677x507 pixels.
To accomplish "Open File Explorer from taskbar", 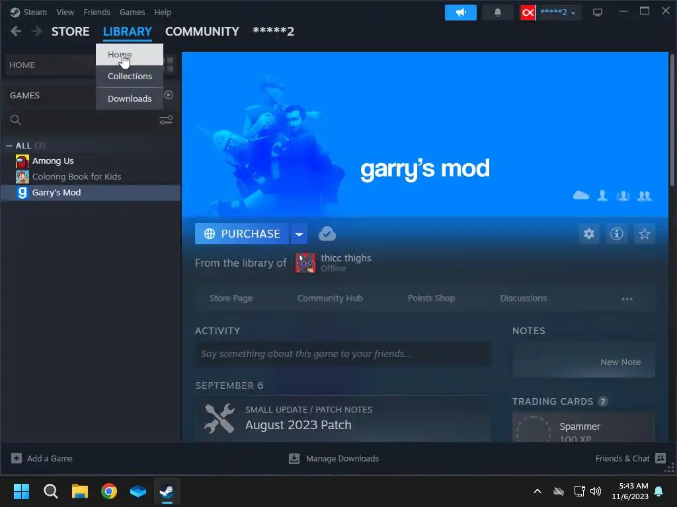I will click(x=80, y=491).
